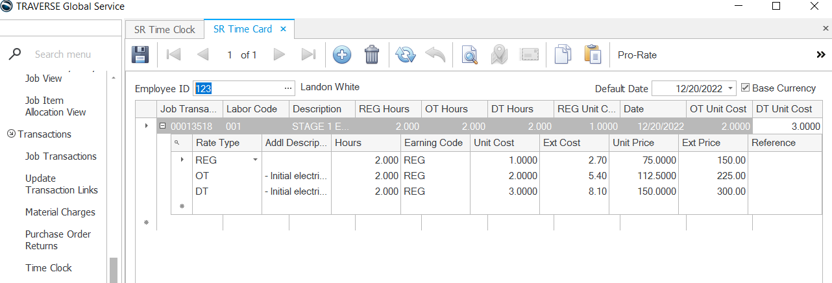This screenshot has width=832, height=283.
Task: Expand toolbar overflow chevron
Action: 820,55
